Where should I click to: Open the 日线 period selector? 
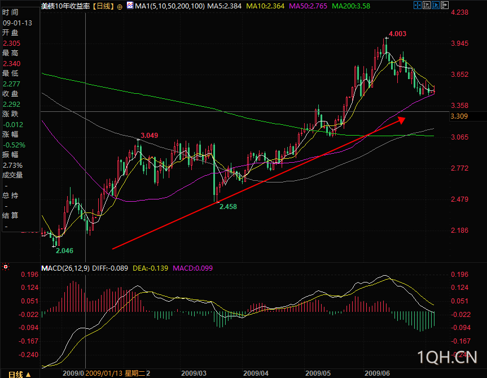[19, 374]
